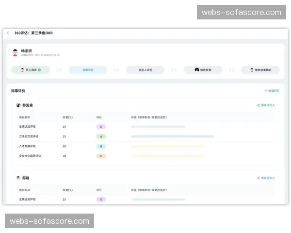Click the 方法论沉淀评估 row label
Viewport: 291px width, 233px height.
click(x=29, y=136)
